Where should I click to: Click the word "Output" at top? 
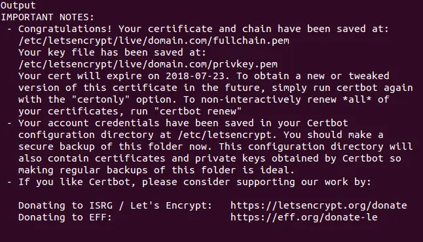[18, 5]
